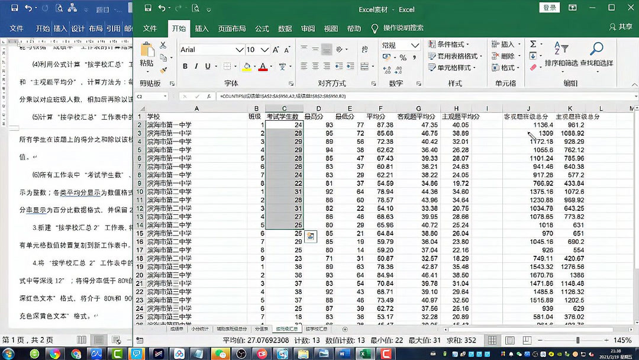This screenshot has width=639, height=360.
Task: Select the Format Painter tool
Action: (x=163, y=70)
